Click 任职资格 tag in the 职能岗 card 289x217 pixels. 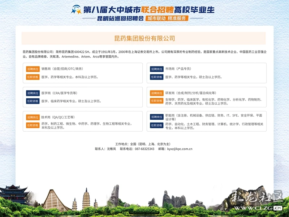157,125
